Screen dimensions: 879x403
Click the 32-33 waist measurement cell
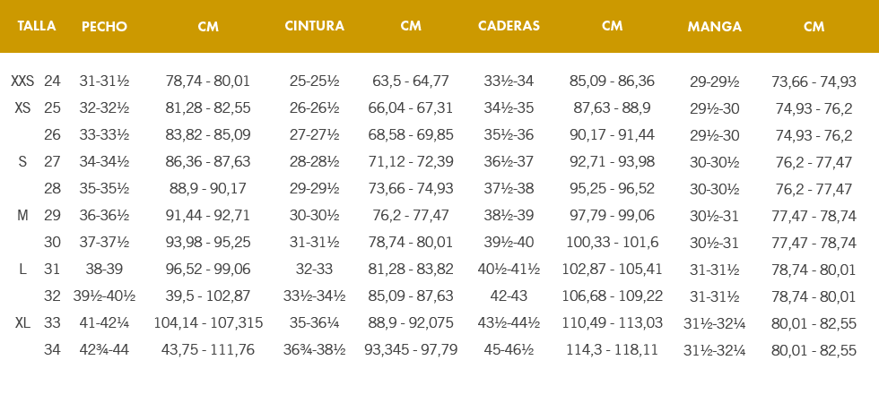pyautogui.click(x=314, y=270)
